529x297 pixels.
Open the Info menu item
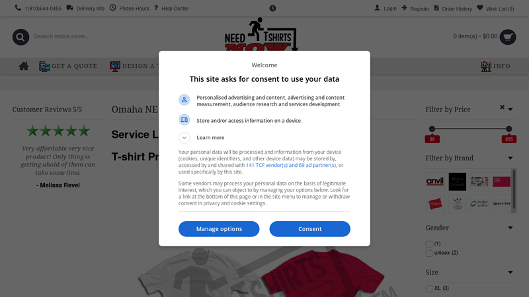pos(495,66)
